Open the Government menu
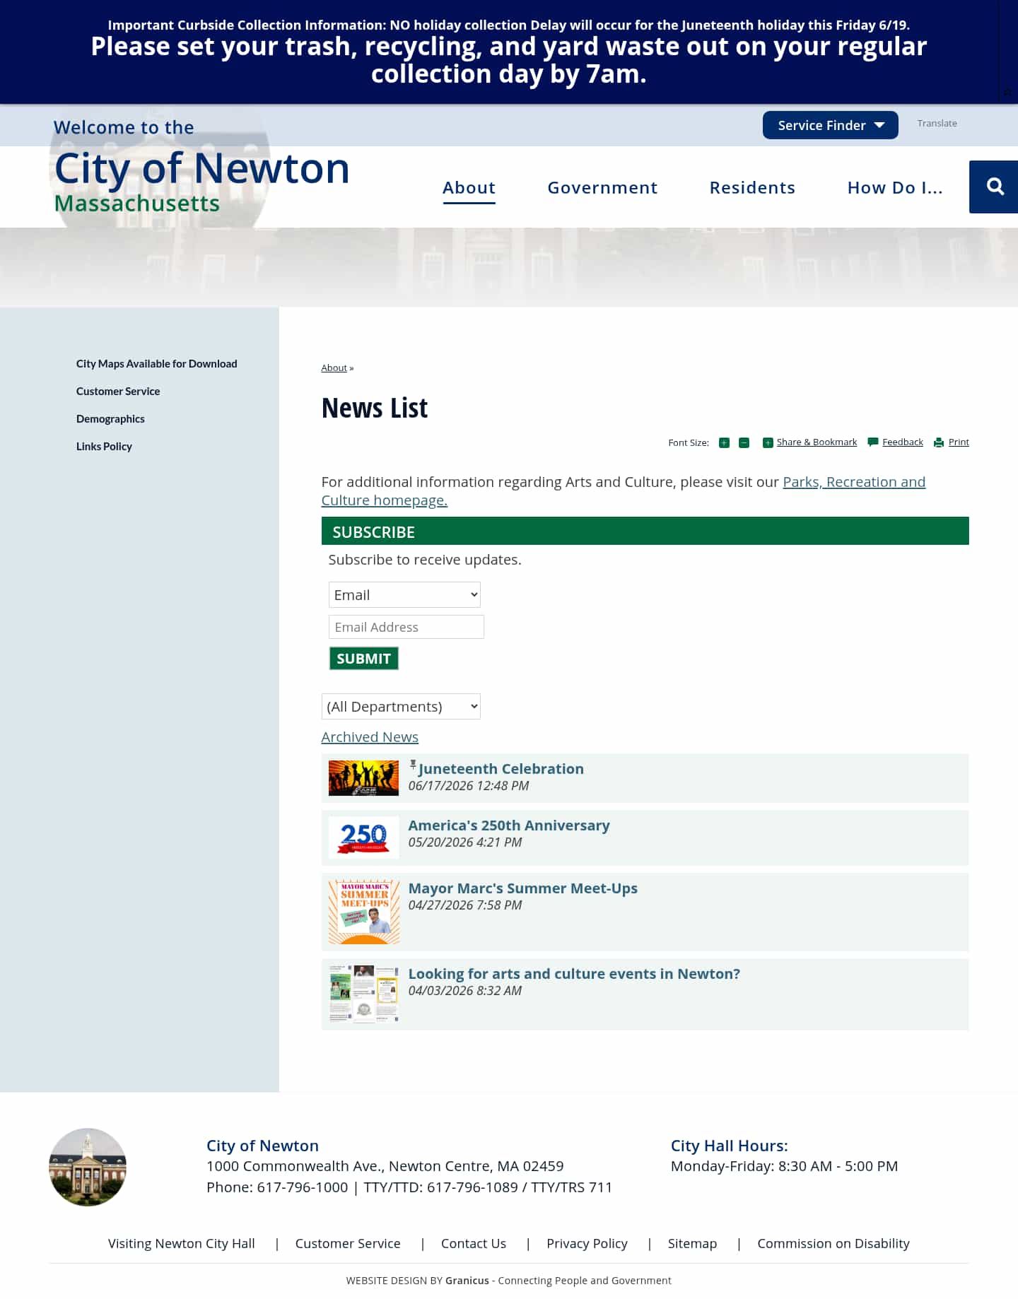 pyautogui.click(x=602, y=187)
